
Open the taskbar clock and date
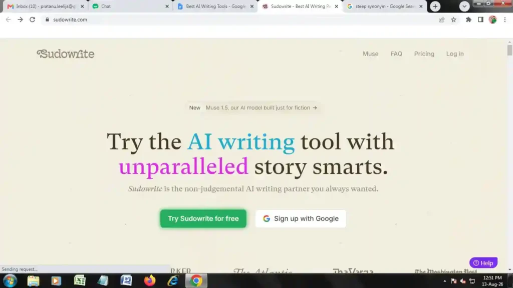coord(492,281)
